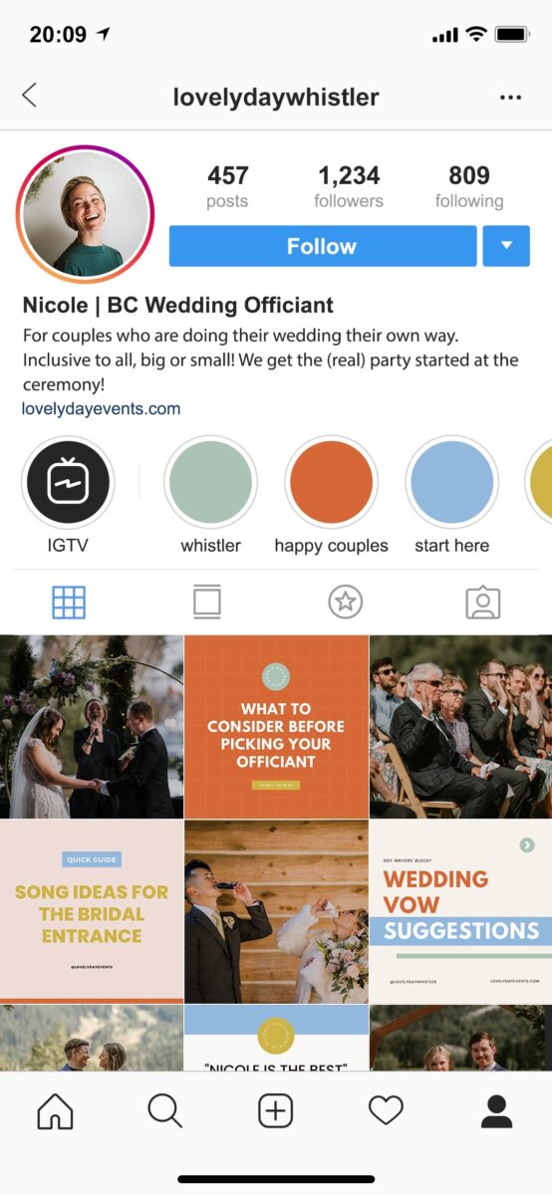Open search with the magnifier icon
Image resolution: width=552 pixels, height=1195 pixels.
tap(164, 1109)
